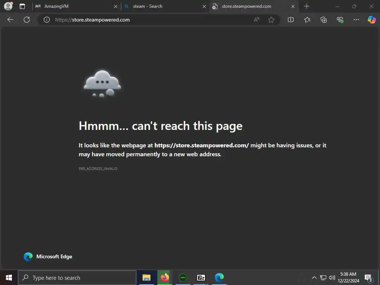Screen dimensions: 380x285
Task: Open a new tab with plus button
Action: click(307, 6)
